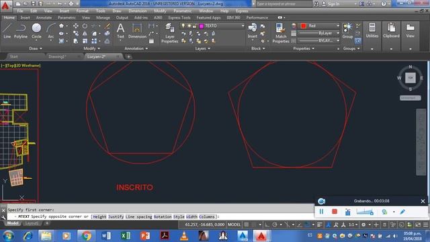Click the Group tool
The width and height of the screenshot is (430, 242).
click(x=347, y=30)
